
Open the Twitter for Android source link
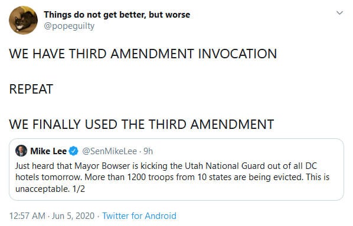139,216
